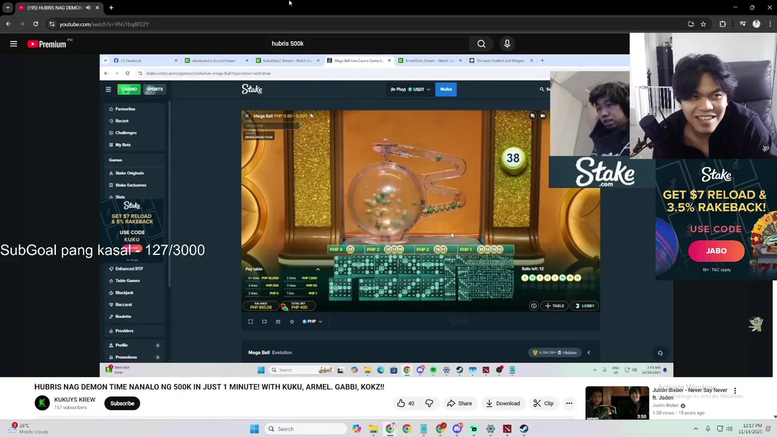Open the Chrome profile avatar
This screenshot has width=777, height=437.
point(756,24)
